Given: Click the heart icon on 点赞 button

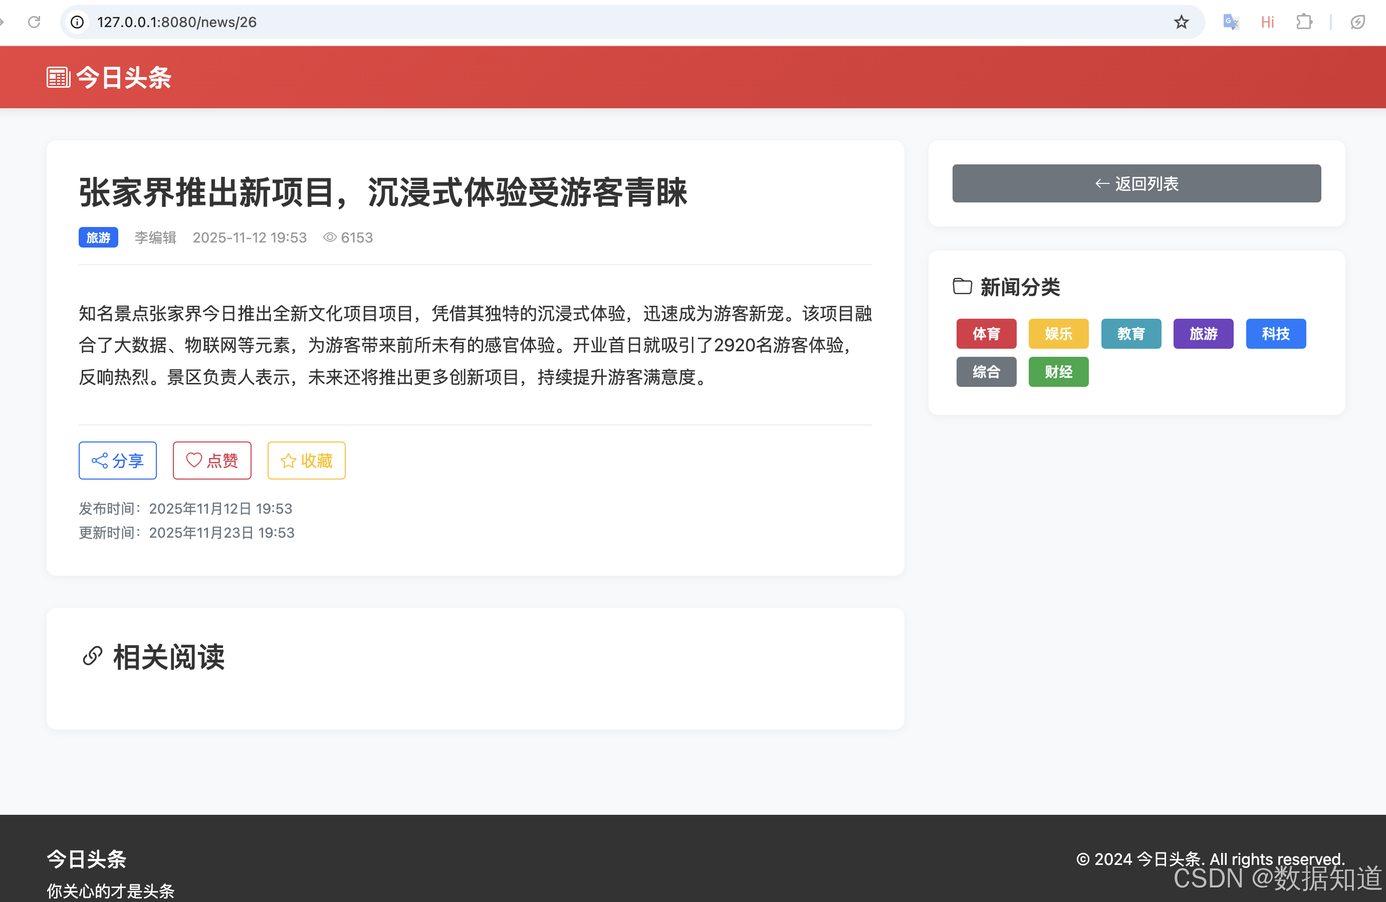Looking at the screenshot, I should click(194, 460).
